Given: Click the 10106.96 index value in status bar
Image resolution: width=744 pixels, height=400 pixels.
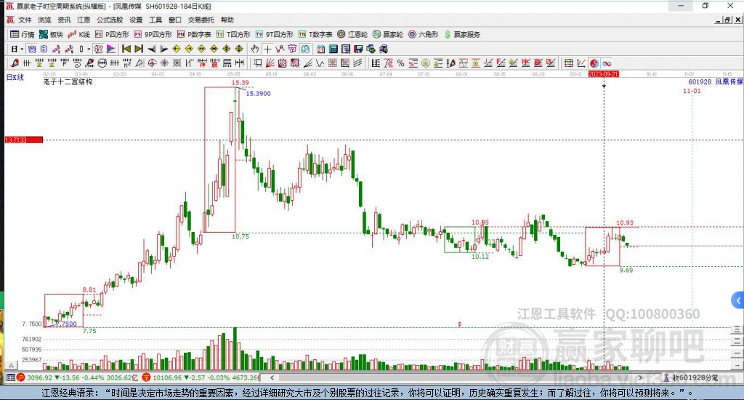Looking at the screenshot, I should [x=167, y=377].
